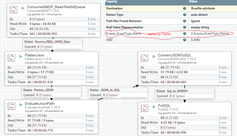The image size is (237, 136).
Task: Click help icon for Path Not Found Behavior
Action: click(x=184, y=21)
